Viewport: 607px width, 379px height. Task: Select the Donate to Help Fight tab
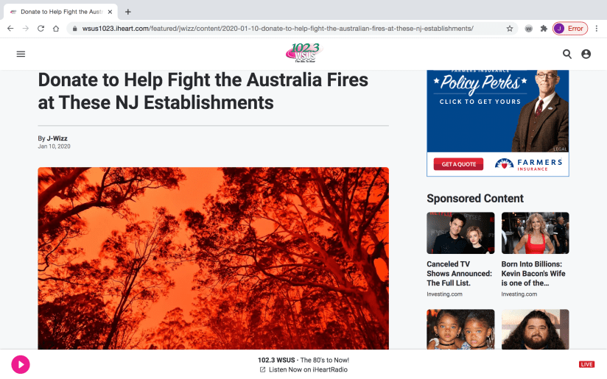point(61,12)
